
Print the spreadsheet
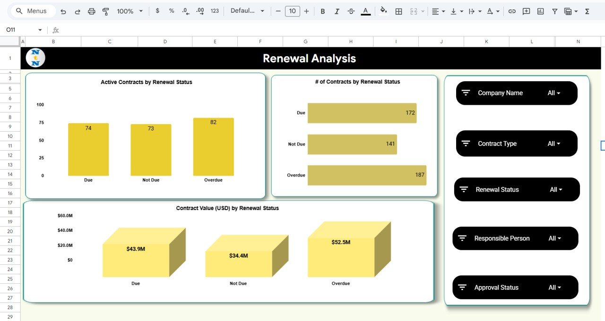pyautogui.click(x=91, y=11)
